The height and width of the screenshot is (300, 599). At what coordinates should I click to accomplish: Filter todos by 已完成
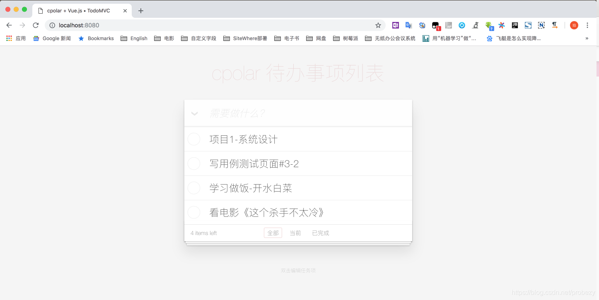[321, 233]
